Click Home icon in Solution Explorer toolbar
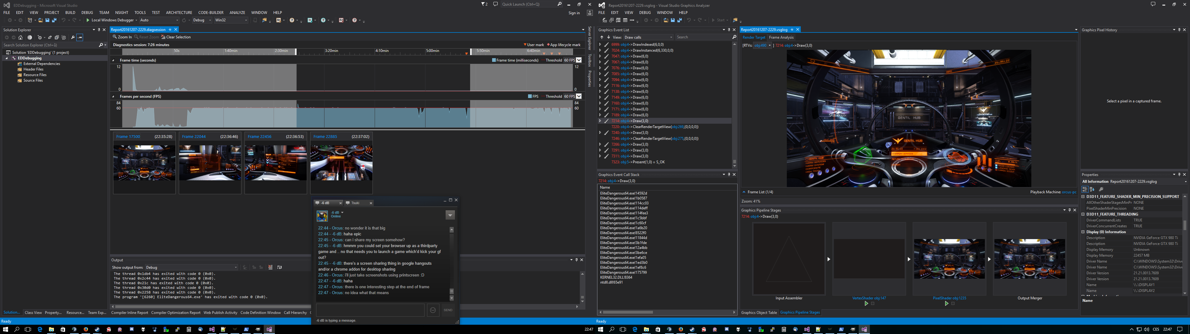Image resolution: width=1190 pixels, height=334 pixels. pos(20,37)
